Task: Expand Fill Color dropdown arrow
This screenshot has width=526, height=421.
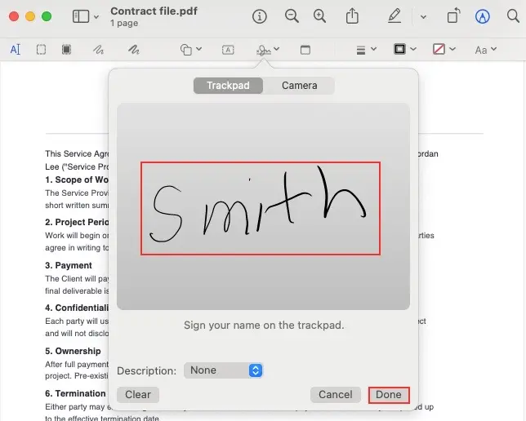Action: (x=452, y=49)
